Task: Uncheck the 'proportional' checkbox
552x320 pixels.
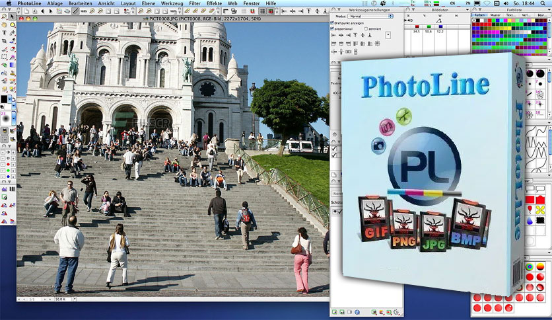Action: [x=332, y=28]
